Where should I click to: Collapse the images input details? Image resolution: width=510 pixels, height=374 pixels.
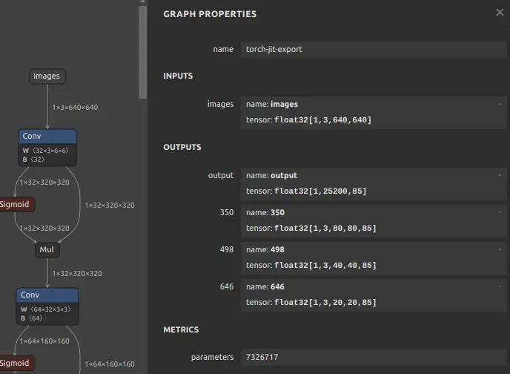point(500,104)
